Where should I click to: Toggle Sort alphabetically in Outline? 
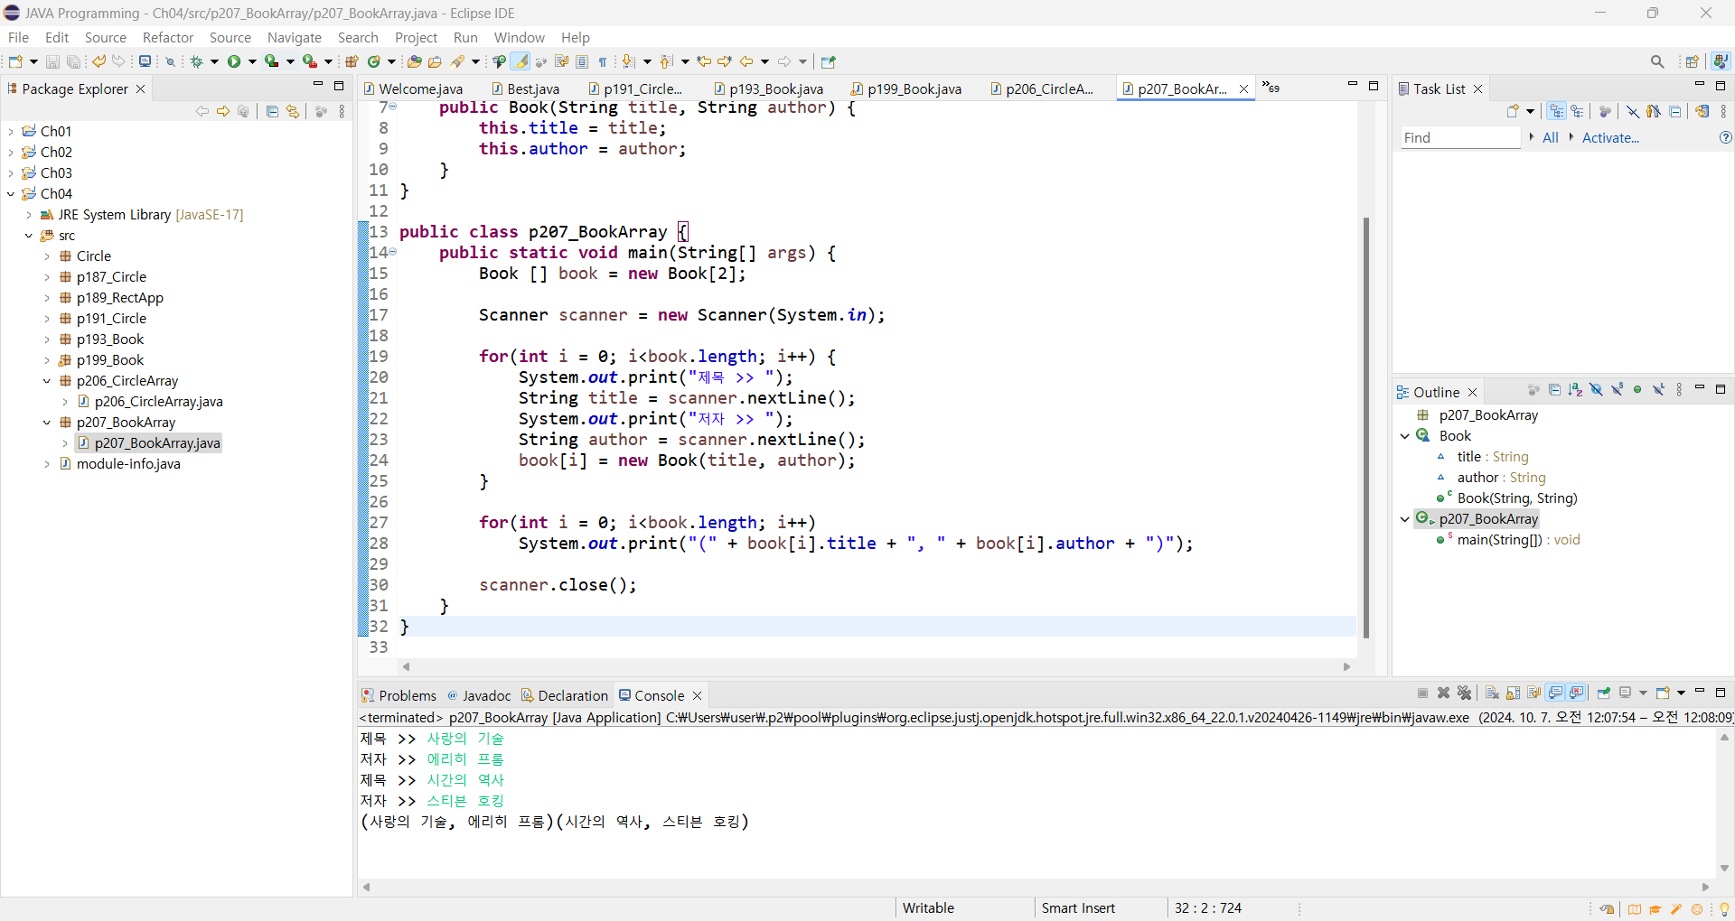coord(1575,390)
